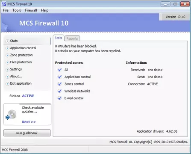Image resolution: width=191 pixels, height=154 pixels.
Task: Select the Stats tab
Action: click(59, 38)
